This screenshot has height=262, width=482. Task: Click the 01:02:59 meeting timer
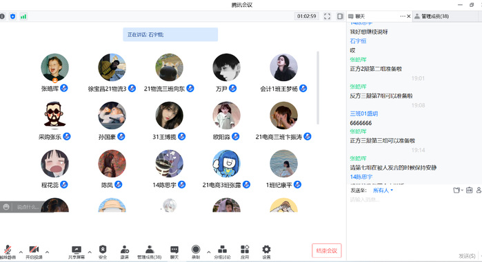(306, 17)
